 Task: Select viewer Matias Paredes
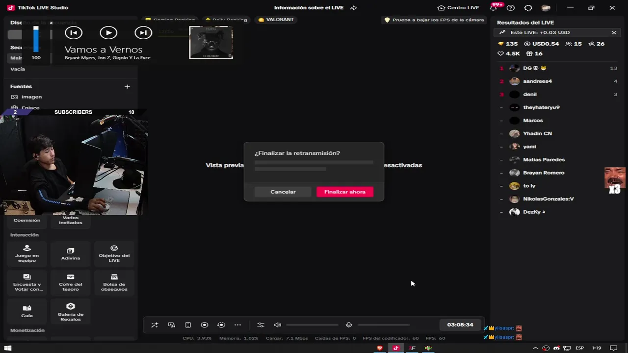tap(558, 160)
